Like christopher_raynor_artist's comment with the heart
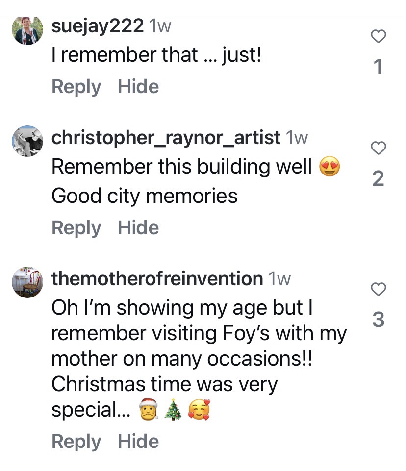406x471 pixels. point(378,148)
